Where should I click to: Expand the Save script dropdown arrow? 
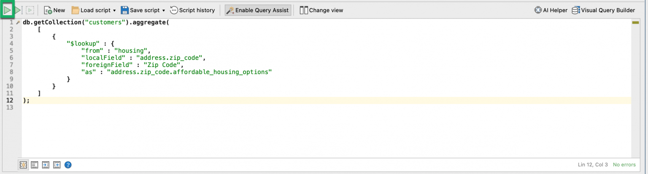point(164,10)
